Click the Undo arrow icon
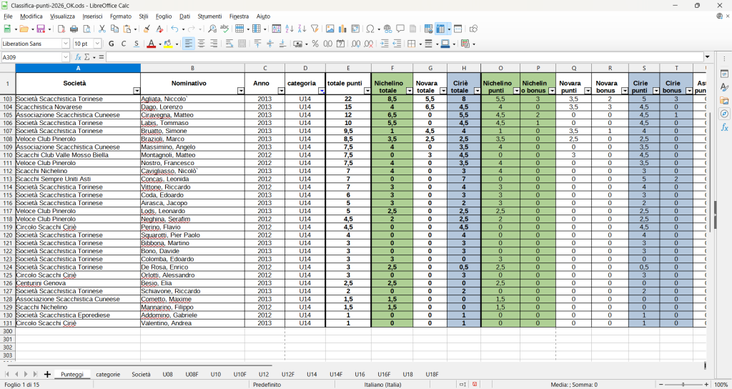The width and height of the screenshot is (732, 389). tap(174, 29)
